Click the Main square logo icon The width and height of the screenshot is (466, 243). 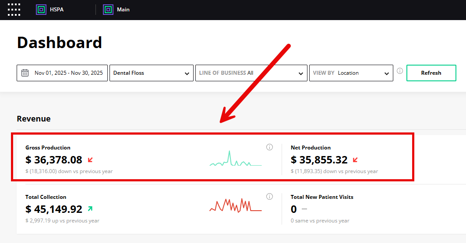108,10
